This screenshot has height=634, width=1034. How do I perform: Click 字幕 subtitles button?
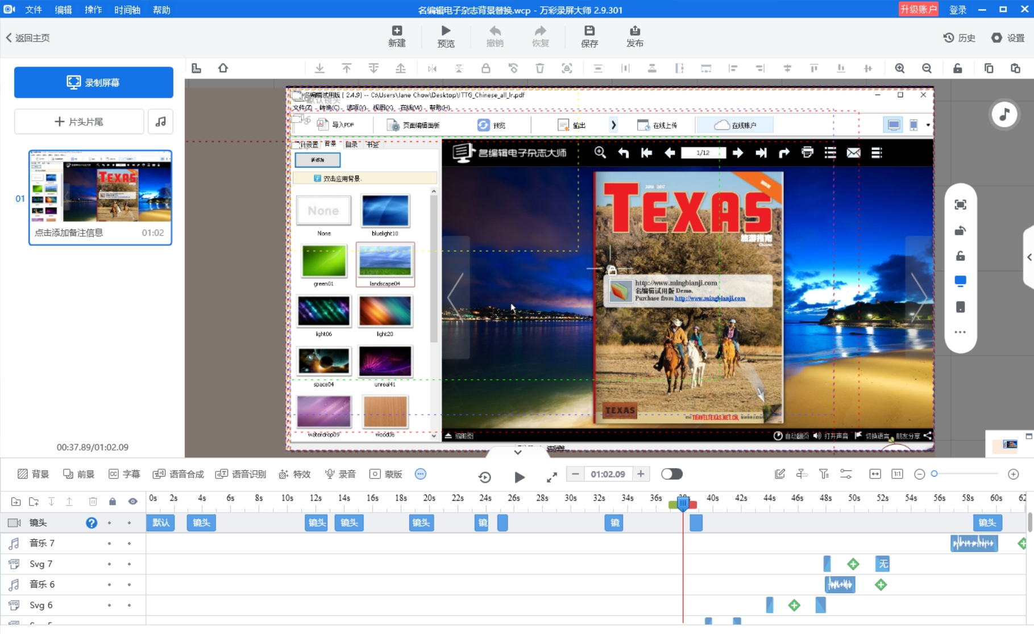[x=124, y=474]
